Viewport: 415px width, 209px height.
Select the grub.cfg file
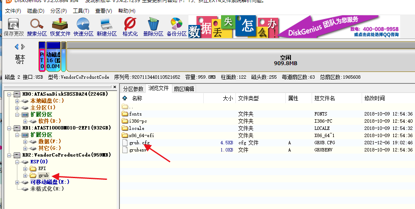click(136, 143)
